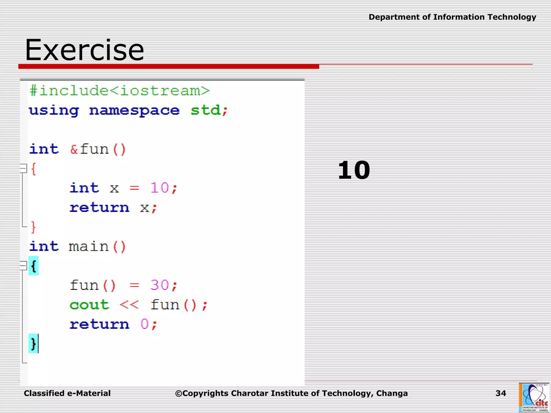Click the CITC institute logo

[534, 398]
